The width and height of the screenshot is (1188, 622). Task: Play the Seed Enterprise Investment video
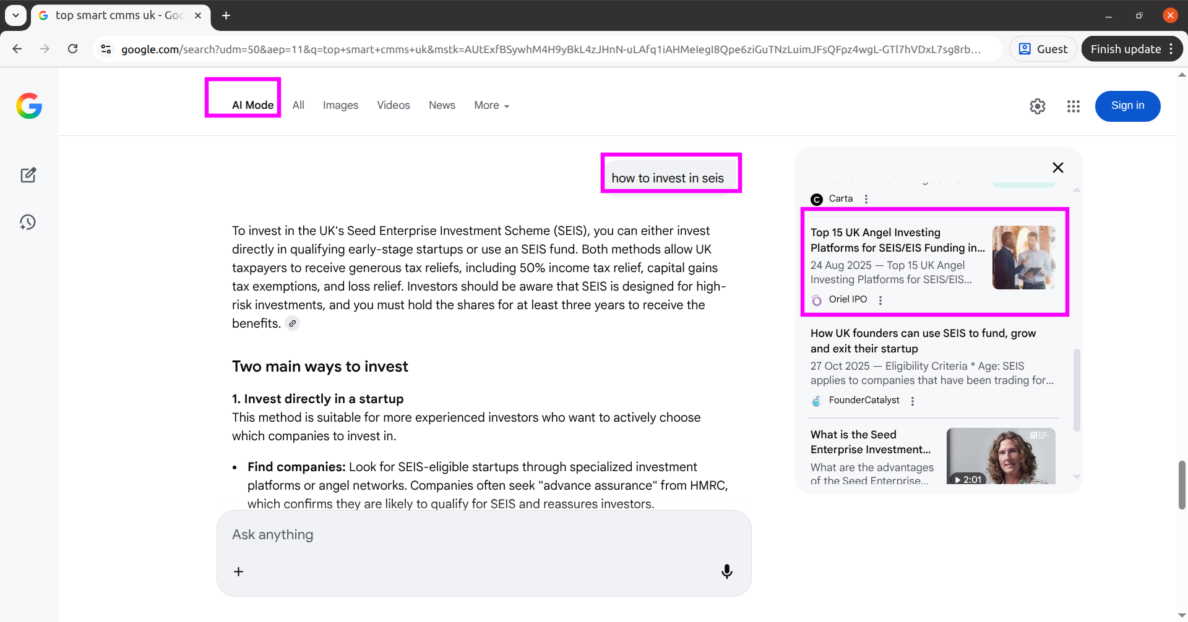click(999, 456)
